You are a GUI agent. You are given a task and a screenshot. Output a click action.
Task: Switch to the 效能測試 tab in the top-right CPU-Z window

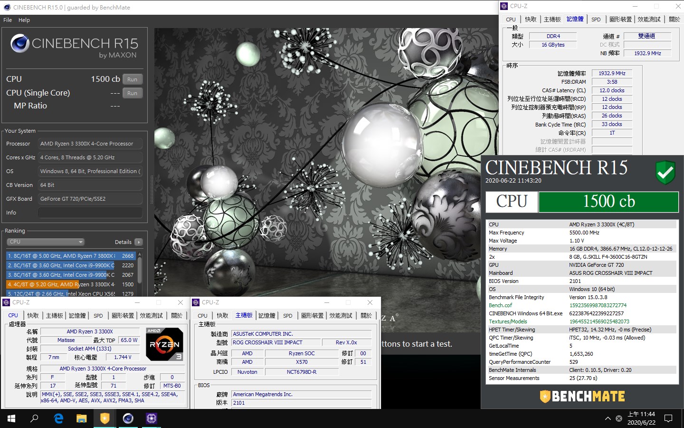click(x=649, y=19)
